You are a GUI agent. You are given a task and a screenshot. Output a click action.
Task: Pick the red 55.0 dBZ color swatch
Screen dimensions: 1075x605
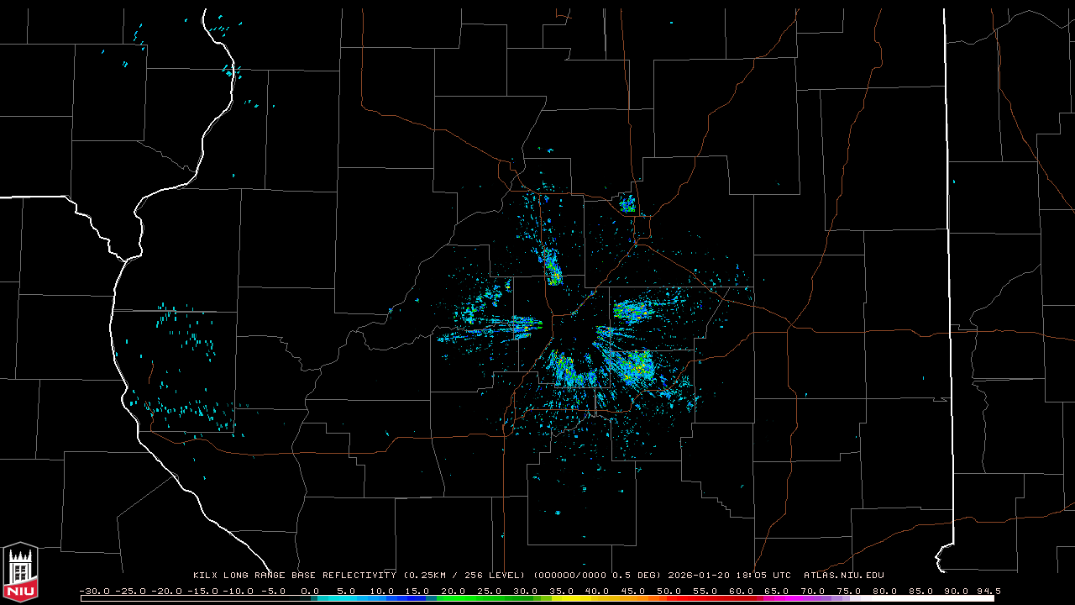[x=705, y=598]
